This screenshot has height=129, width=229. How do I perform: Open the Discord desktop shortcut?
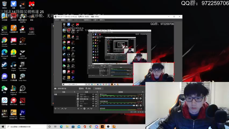[4, 77]
